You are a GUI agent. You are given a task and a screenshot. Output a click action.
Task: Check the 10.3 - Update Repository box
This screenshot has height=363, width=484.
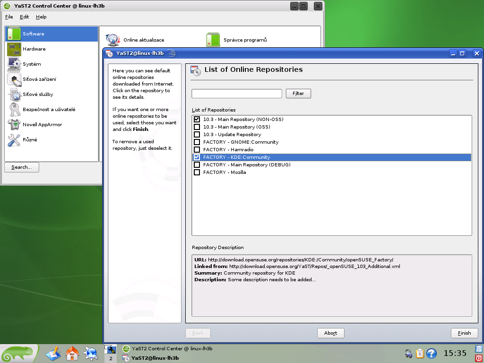pos(197,135)
